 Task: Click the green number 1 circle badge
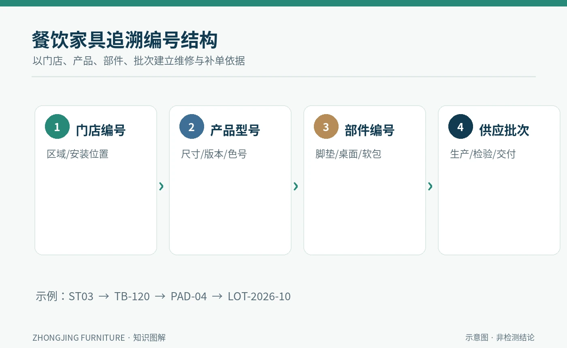[x=57, y=127]
